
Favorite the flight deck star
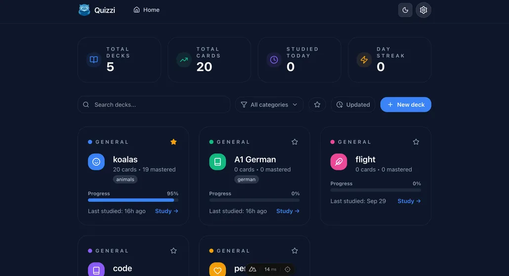pyautogui.click(x=416, y=142)
